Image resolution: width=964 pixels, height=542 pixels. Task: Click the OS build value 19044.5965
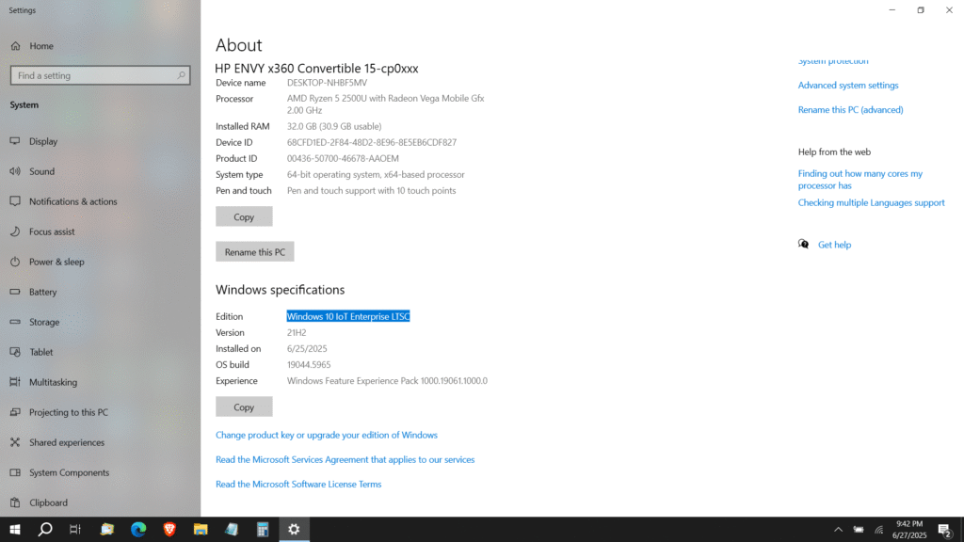[x=309, y=365]
